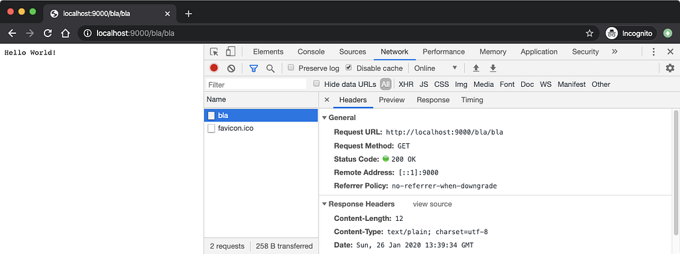The image size is (680, 254).
Task: Select the All filter type
Action: coord(386,84)
